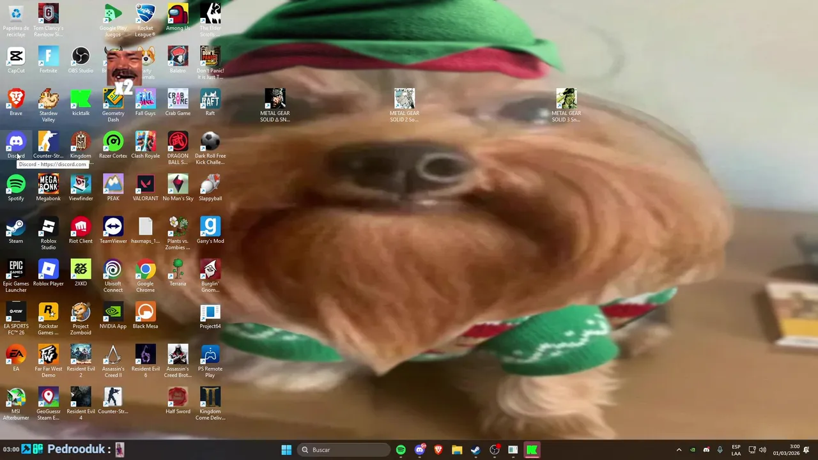The height and width of the screenshot is (460, 818).
Task: Open File Explorer from the taskbar
Action: click(457, 450)
